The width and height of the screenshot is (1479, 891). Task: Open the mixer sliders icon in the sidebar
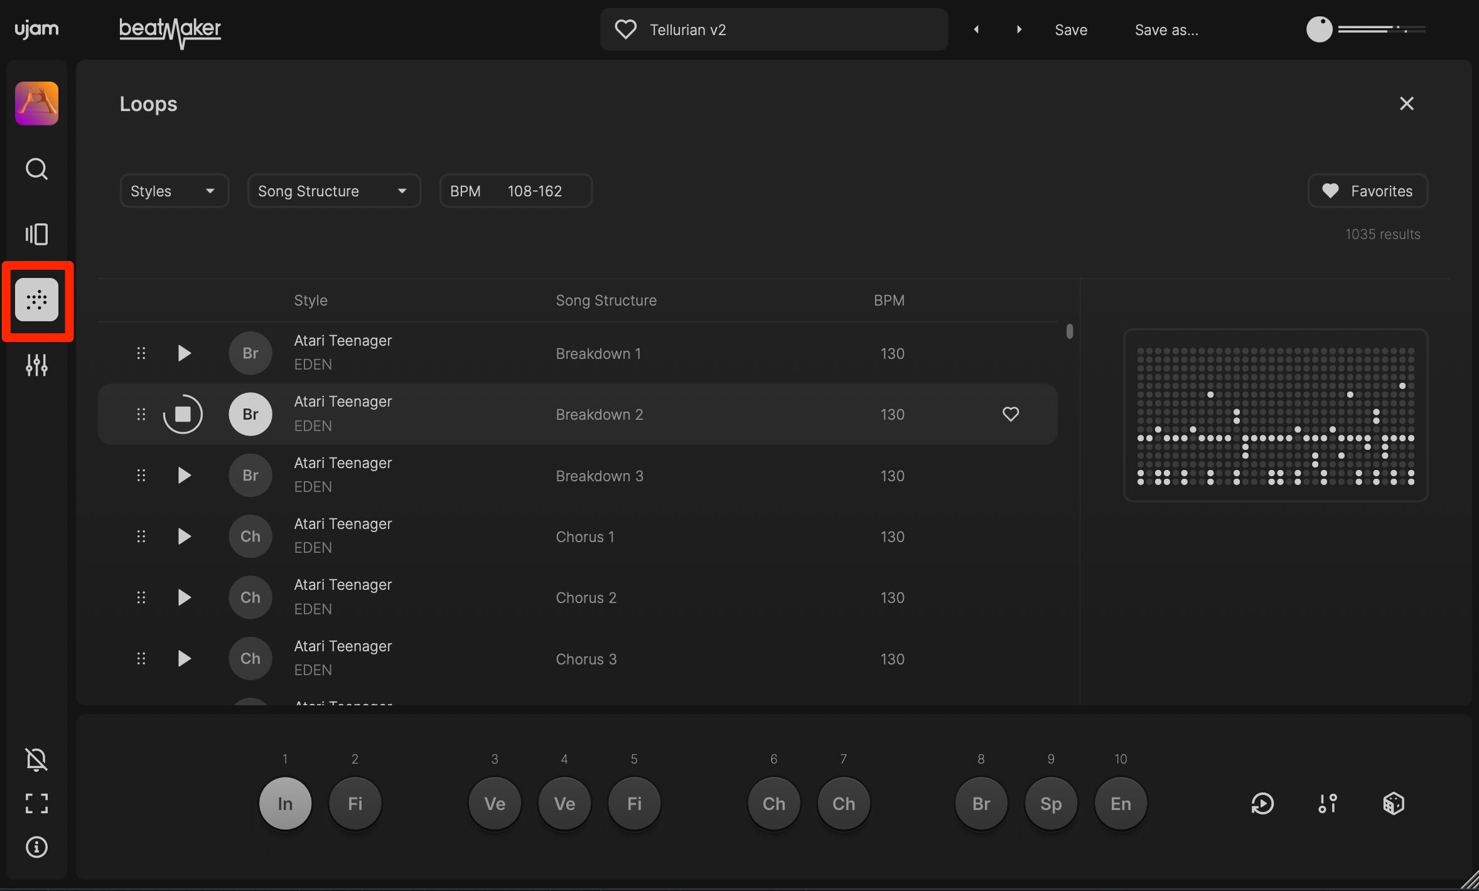(36, 365)
